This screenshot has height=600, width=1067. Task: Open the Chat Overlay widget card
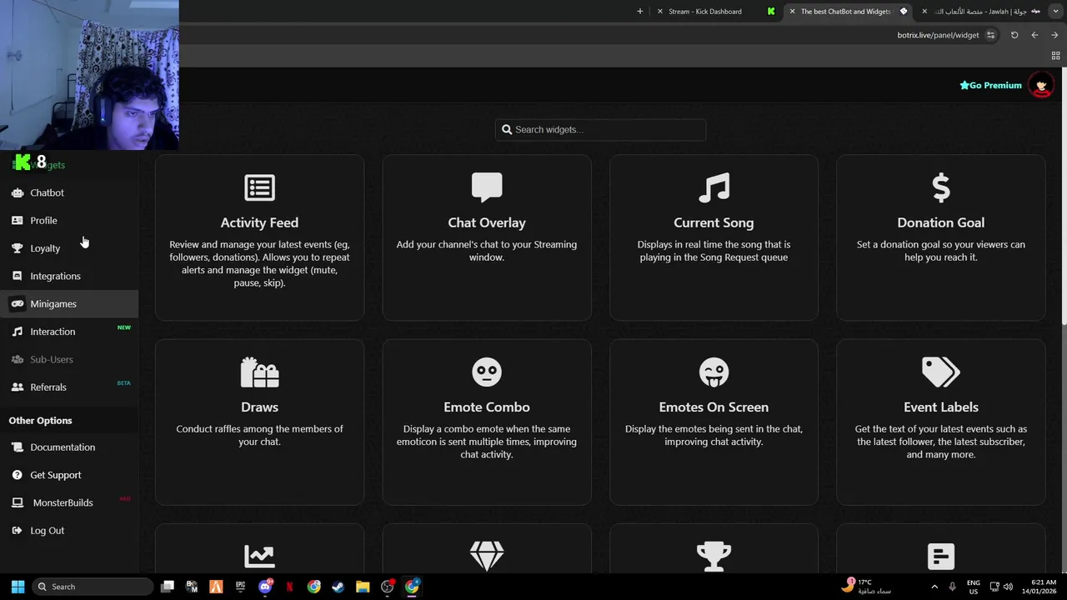[487, 237]
